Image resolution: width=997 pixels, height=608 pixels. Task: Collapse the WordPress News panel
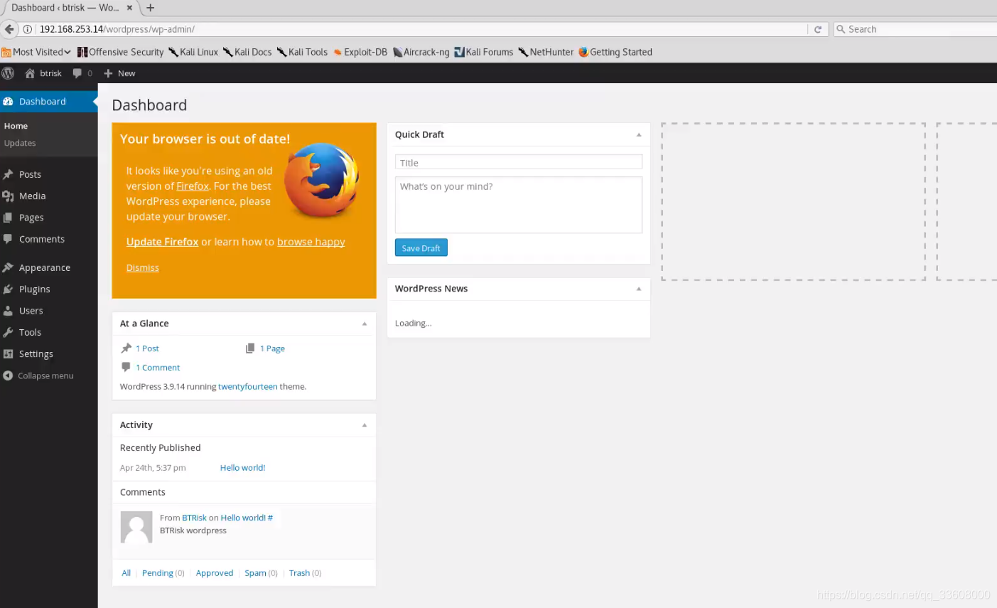(639, 289)
